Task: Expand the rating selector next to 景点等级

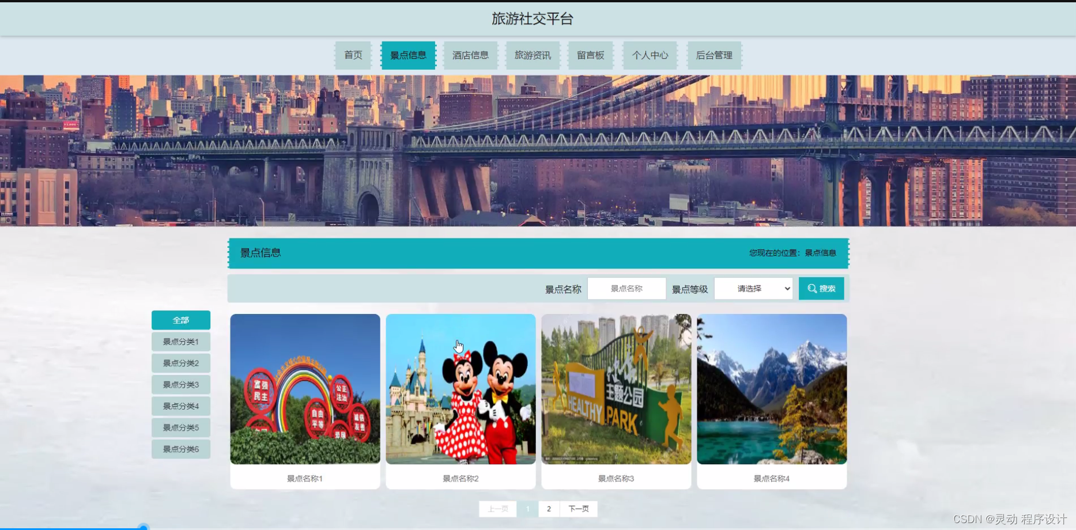Action: (753, 288)
